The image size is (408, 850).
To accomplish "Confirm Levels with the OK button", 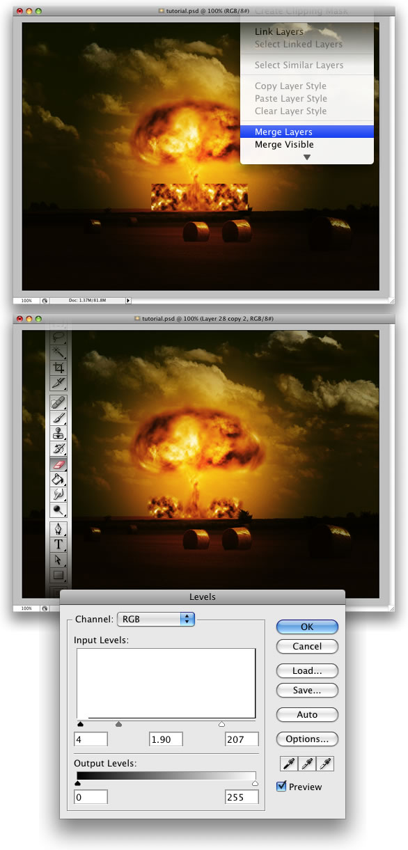I will click(x=307, y=627).
